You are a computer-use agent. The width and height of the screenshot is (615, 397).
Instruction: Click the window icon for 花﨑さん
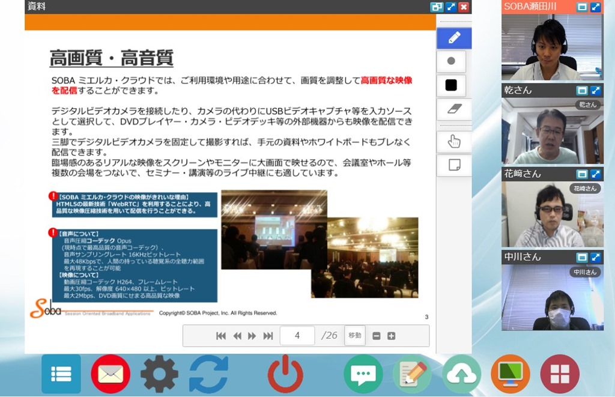tap(582, 174)
